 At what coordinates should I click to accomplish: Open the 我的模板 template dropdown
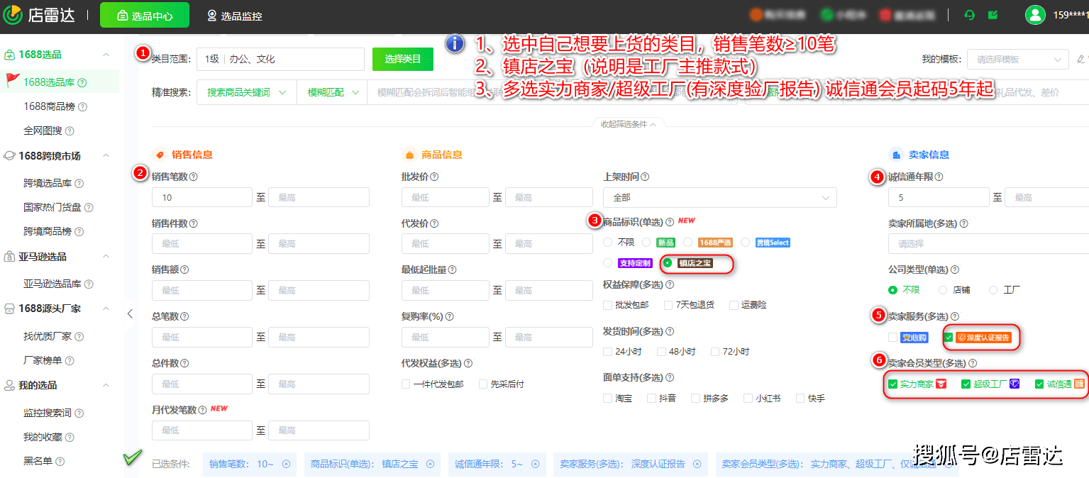click(x=1017, y=60)
